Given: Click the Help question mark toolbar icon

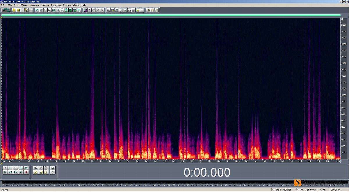Looking at the screenshot, I should (x=156, y=10).
